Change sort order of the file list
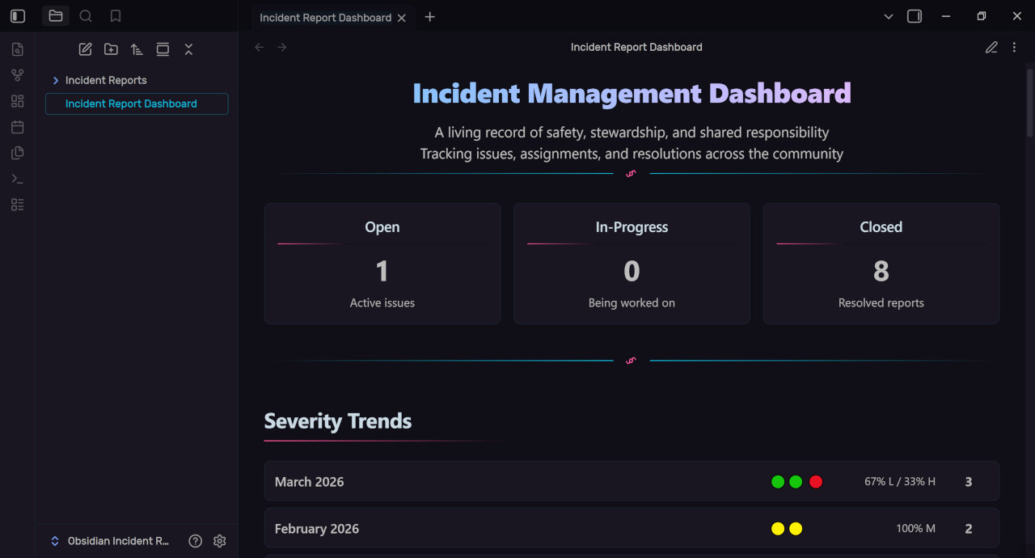This screenshot has height=558, width=1035. point(137,49)
